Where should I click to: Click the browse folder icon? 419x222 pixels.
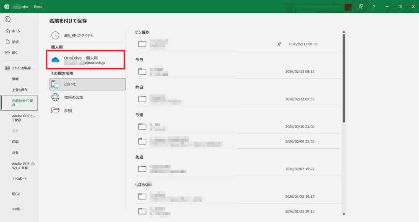pos(55,110)
